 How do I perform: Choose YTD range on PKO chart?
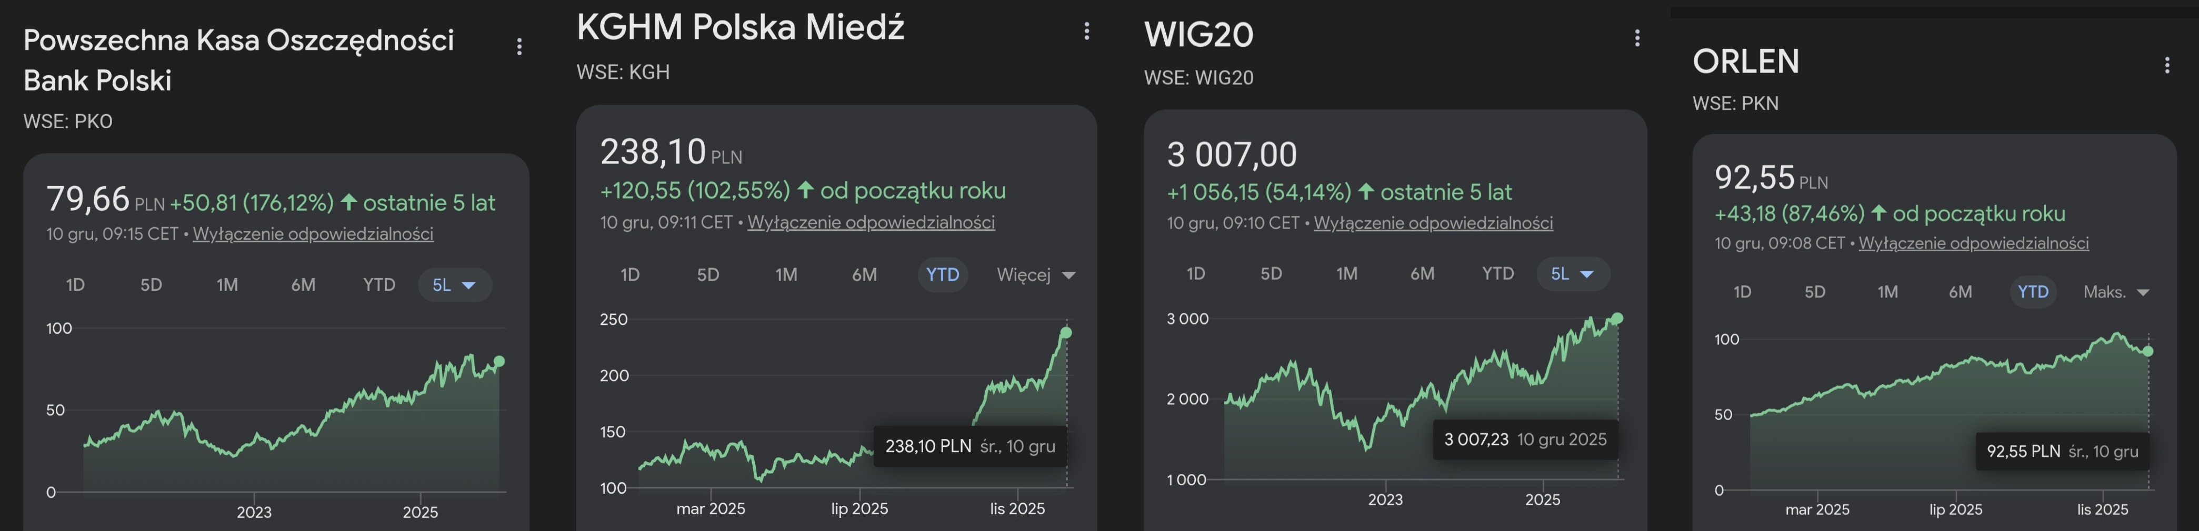(x=379, y=285)
